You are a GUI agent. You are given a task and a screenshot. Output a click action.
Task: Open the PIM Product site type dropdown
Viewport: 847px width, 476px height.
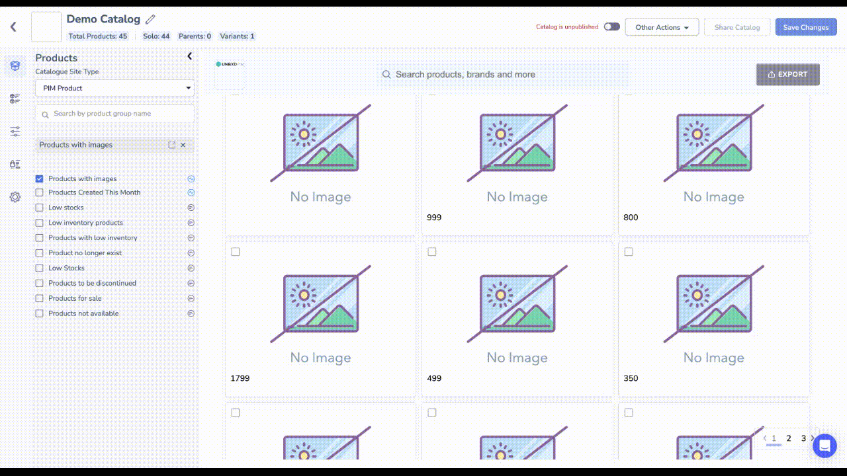(114, 88)
